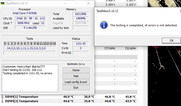Minimize the TestMem5 main window
The width and height of the screenshot is (181, 106).
click(x=65, y=3)
